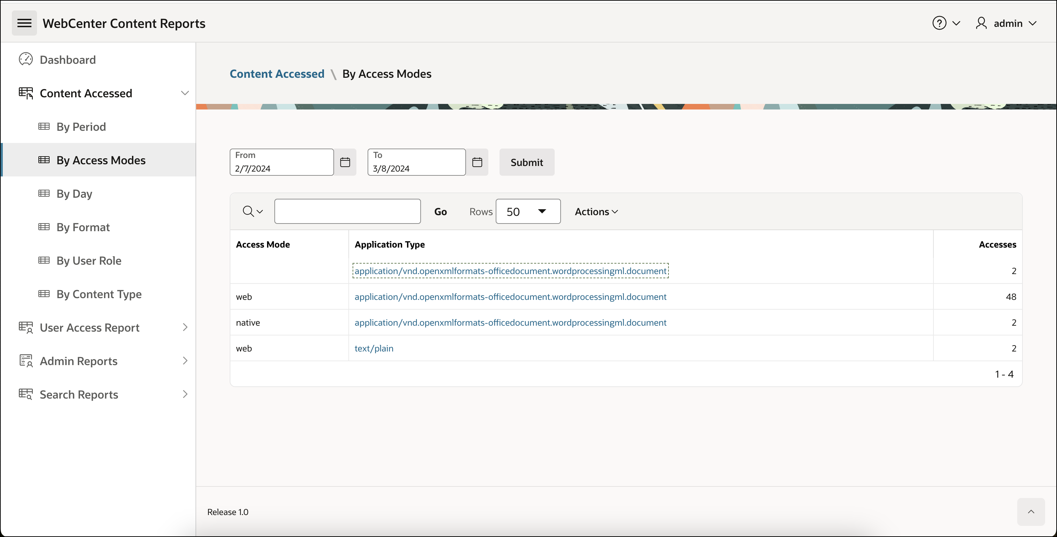Open the search column selector magnifier

(252, 212)
